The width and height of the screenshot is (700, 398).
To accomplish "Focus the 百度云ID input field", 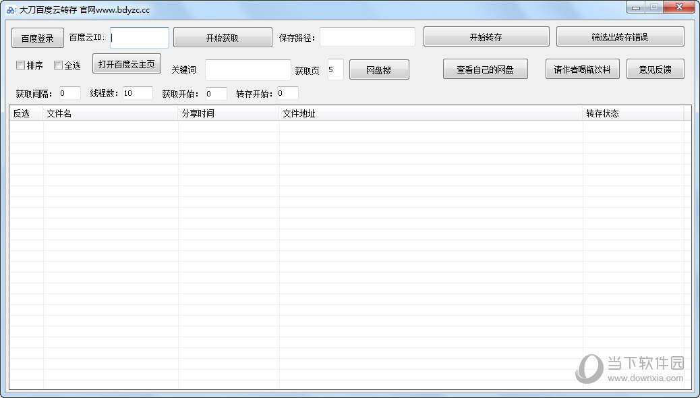I will pyautogui.click(x=140, y=38).
